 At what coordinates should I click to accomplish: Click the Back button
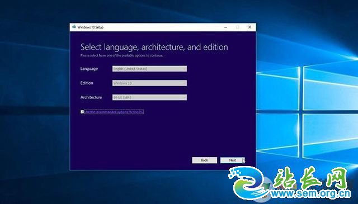[x=204, y=160]
